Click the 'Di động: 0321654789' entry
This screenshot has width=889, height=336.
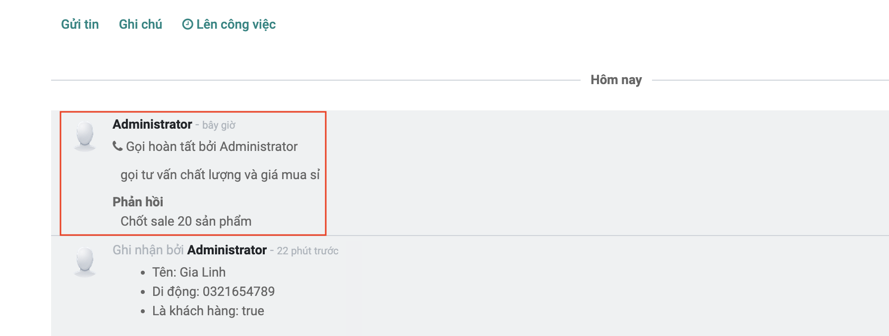tap(213, 291)
